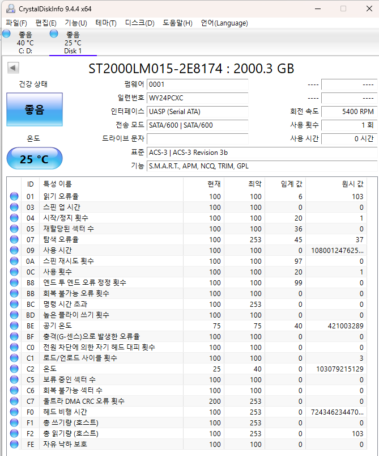Viewport: 379px width, 456px height.
Task: Click the serial number field WY24PCXC
Action: (197, 98)
